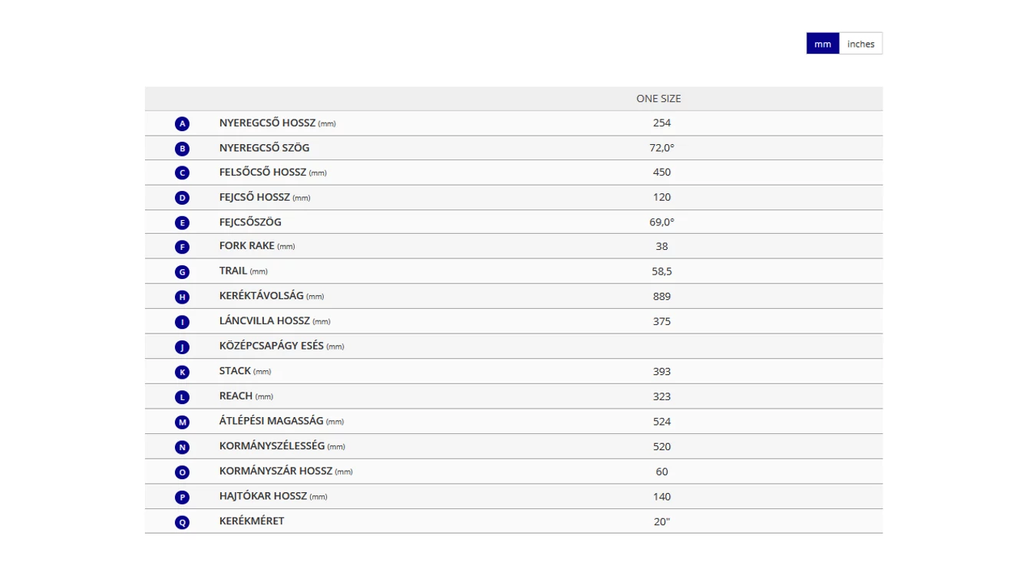Select the standover value 524
This screenshot has width=1036, height=575.
point(662,421)
